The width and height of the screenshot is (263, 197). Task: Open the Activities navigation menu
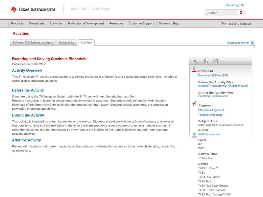56,23
